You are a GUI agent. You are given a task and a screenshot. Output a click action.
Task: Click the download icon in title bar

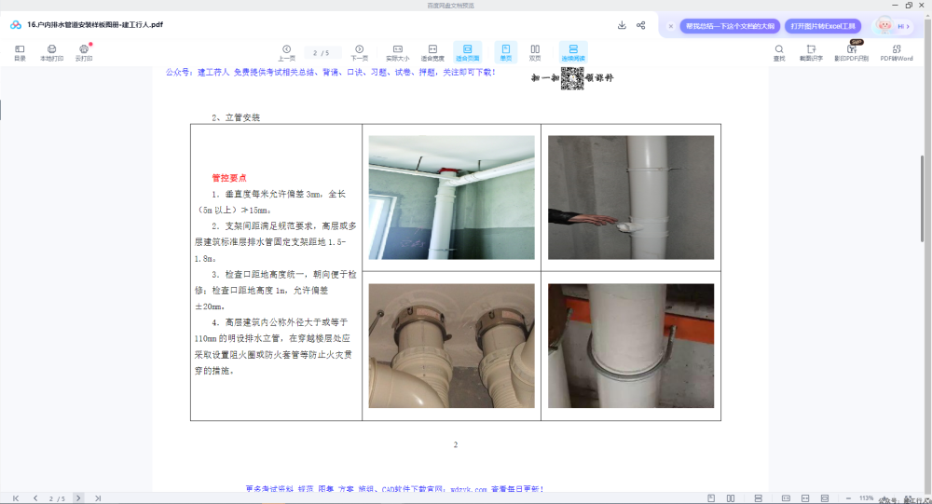622,25
